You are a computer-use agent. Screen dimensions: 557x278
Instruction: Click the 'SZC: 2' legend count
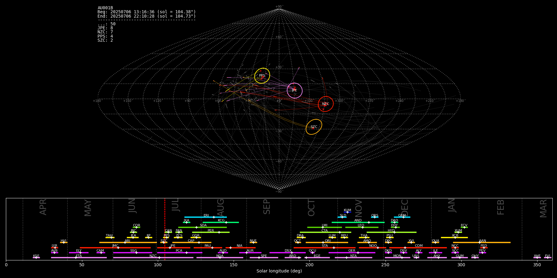(105, 40)
